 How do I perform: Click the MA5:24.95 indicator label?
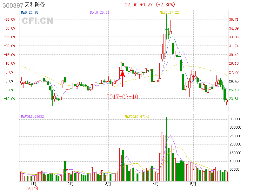click(30, 12)
